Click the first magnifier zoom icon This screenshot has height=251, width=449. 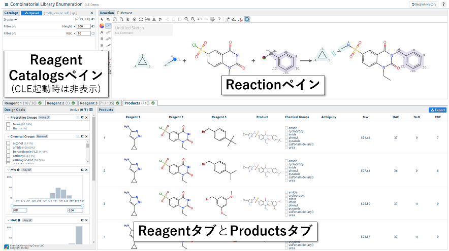[x=186, y=19]
